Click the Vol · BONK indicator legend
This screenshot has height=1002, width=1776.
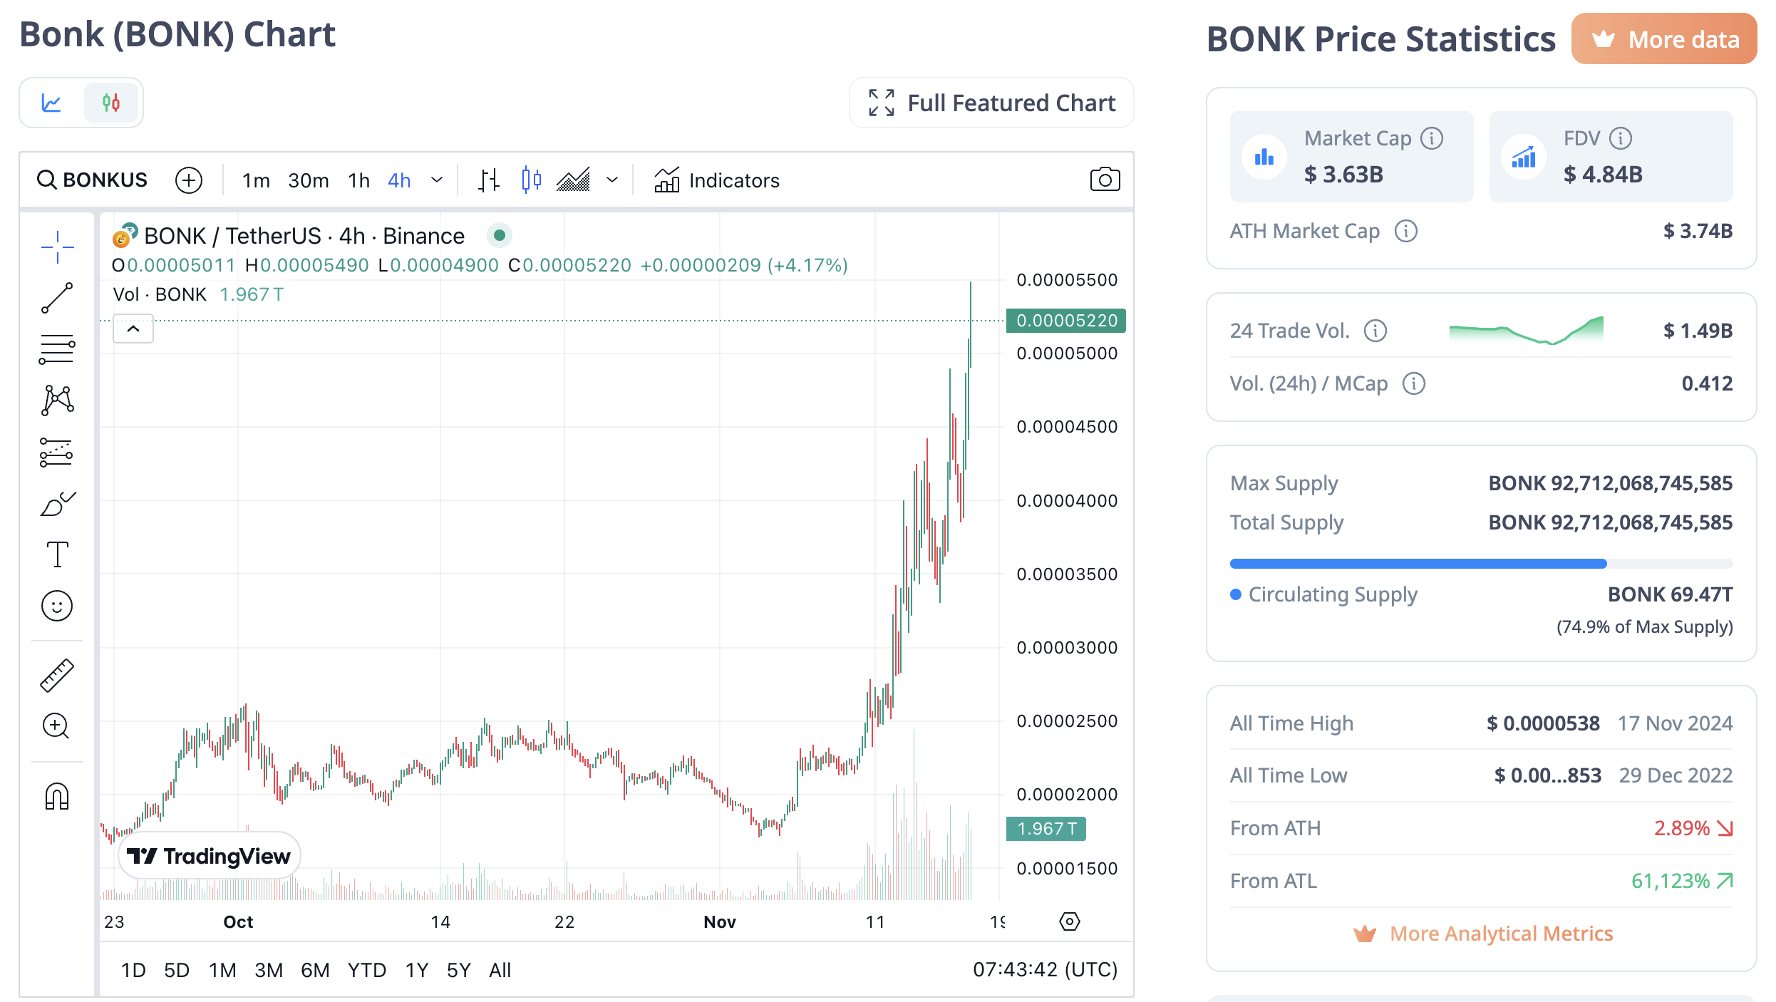[160, 294]
